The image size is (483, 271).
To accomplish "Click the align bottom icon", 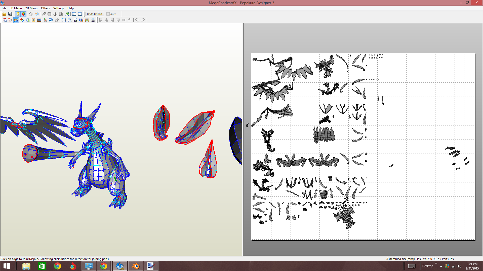I will click(130, 20).
